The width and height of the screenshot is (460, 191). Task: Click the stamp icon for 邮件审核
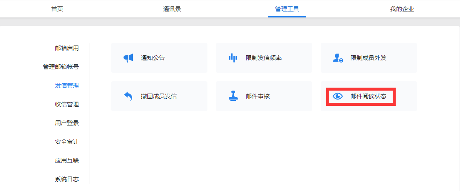[233, 96]
